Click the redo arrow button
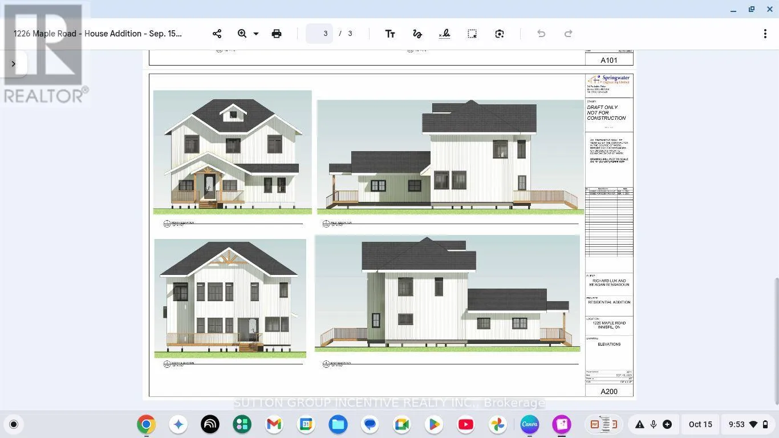This screenshot has height=438, width=779. pos(568,34)
